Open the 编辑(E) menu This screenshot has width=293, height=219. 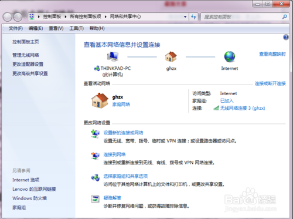coord(36,29)
